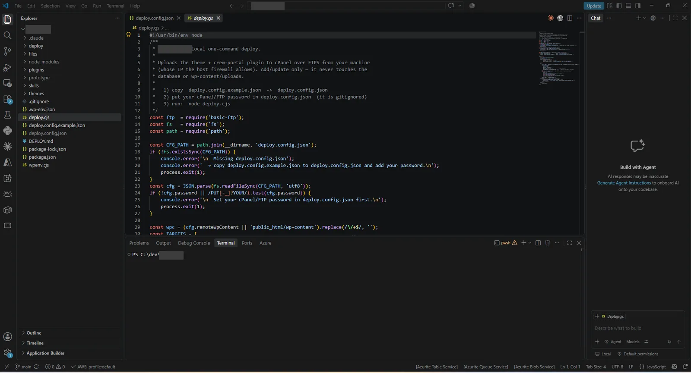691x373 pixels.
Task: Click the ChatGPT icon in editor toolbar
Action: tap(560, 18)
